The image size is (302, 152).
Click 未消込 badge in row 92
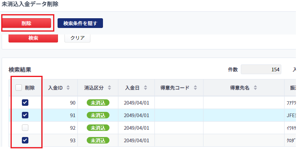pyautogui.click(x=98, y=128)
